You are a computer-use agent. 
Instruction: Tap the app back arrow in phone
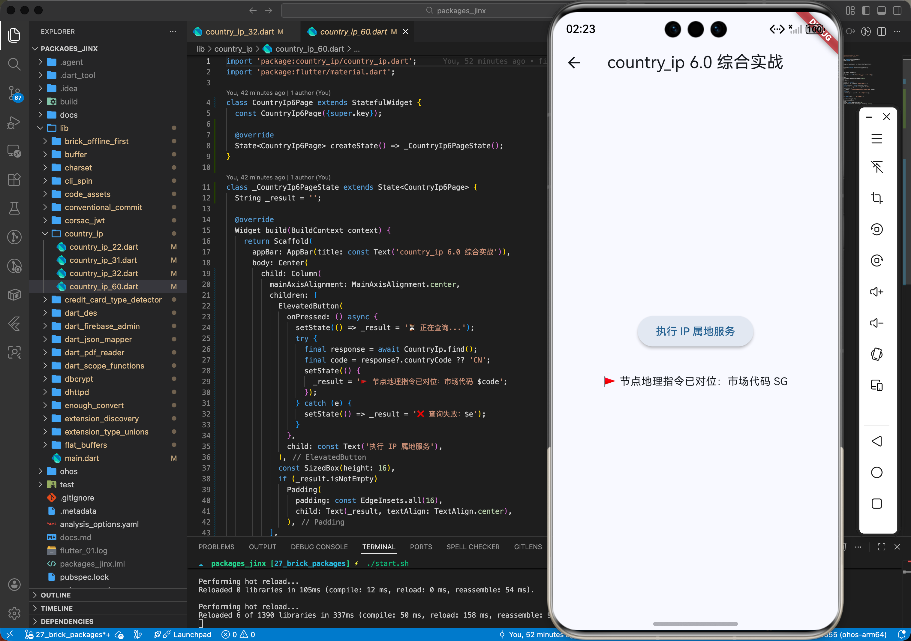574,63
